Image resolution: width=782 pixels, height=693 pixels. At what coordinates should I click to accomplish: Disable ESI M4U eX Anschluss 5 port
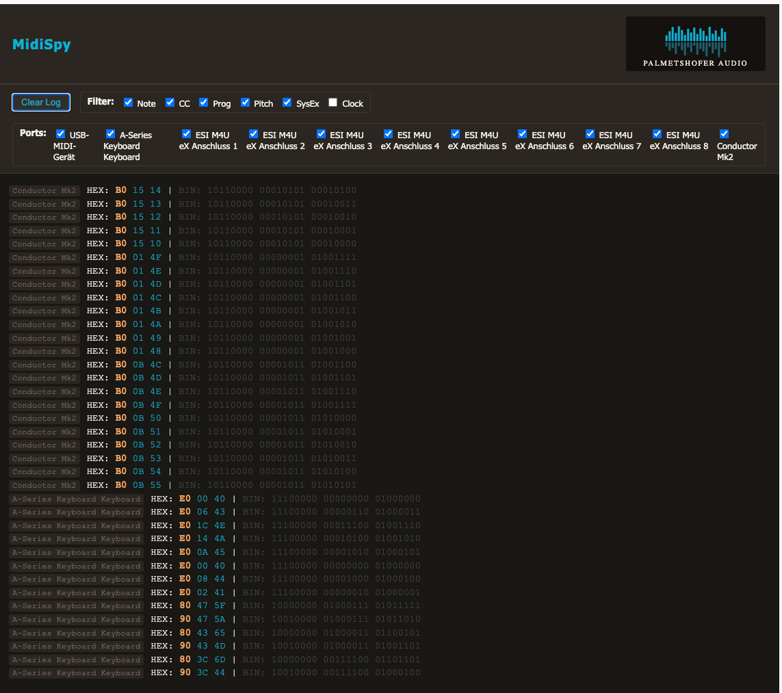point(456,133)
